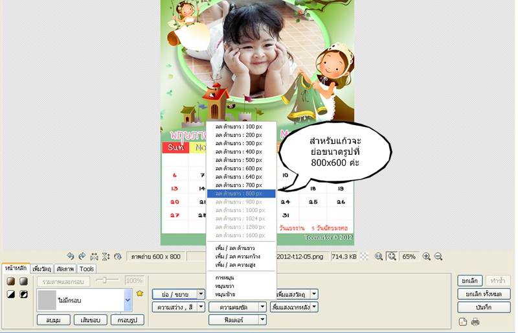The height and width of the screenshot is (333, 518).
Task: Open the ไม่มีกรอบ frame dropdown list
Action: pyautogui.click(x=128, y=300)
